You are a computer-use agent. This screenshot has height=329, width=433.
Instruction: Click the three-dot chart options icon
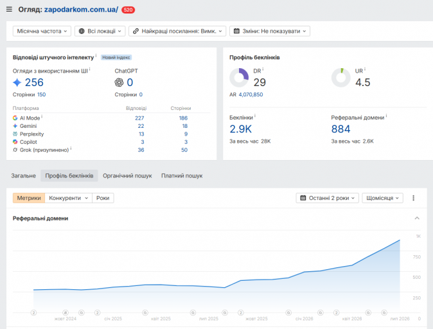point(413,198)
